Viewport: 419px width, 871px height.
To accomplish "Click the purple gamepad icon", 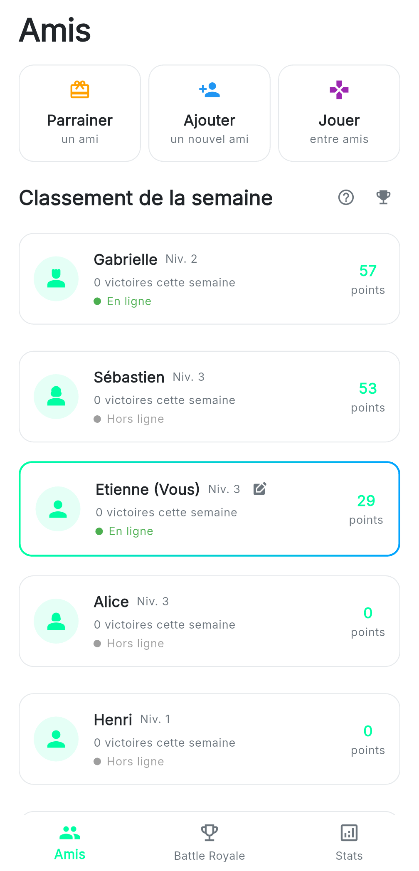I will point(339,89).
